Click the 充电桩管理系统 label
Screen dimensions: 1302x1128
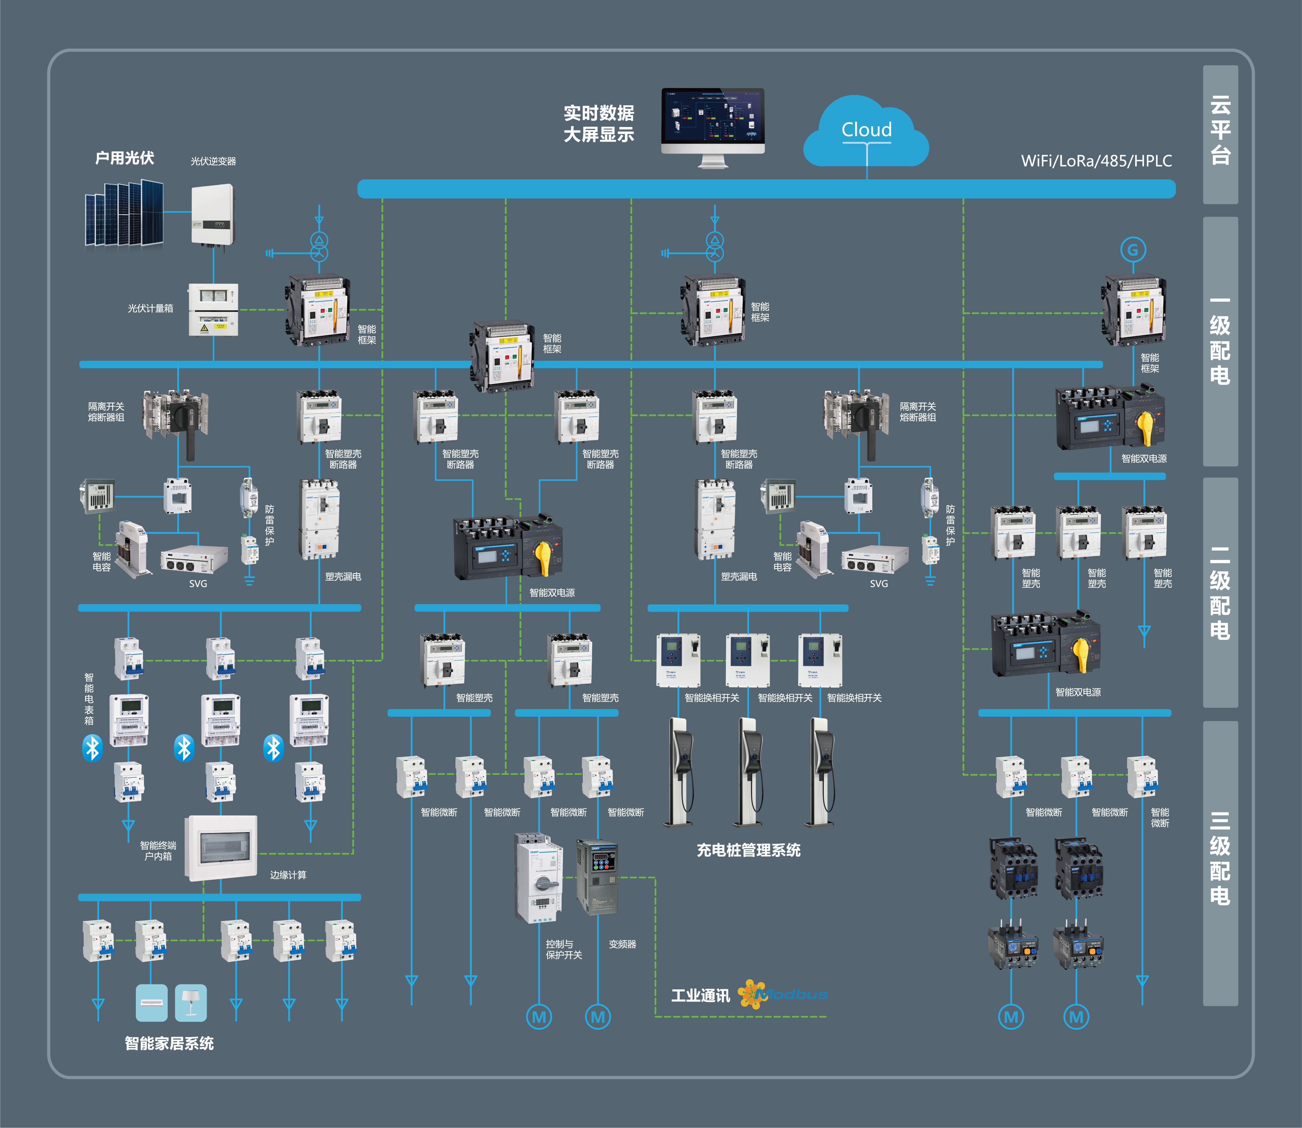(x=749, y=850)
